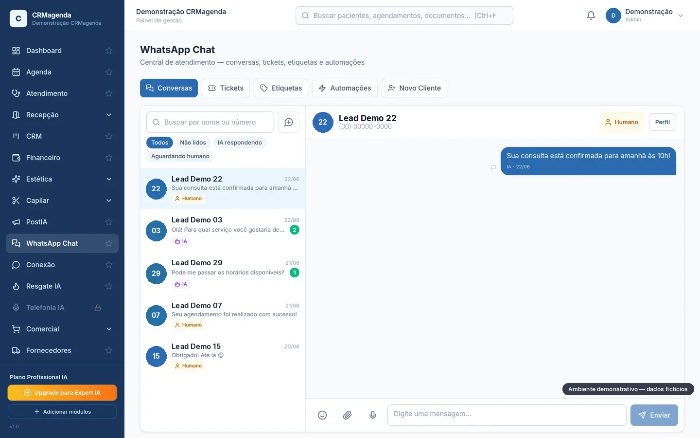Toggle the star next to Atendimento

click(x=109, y=93)
